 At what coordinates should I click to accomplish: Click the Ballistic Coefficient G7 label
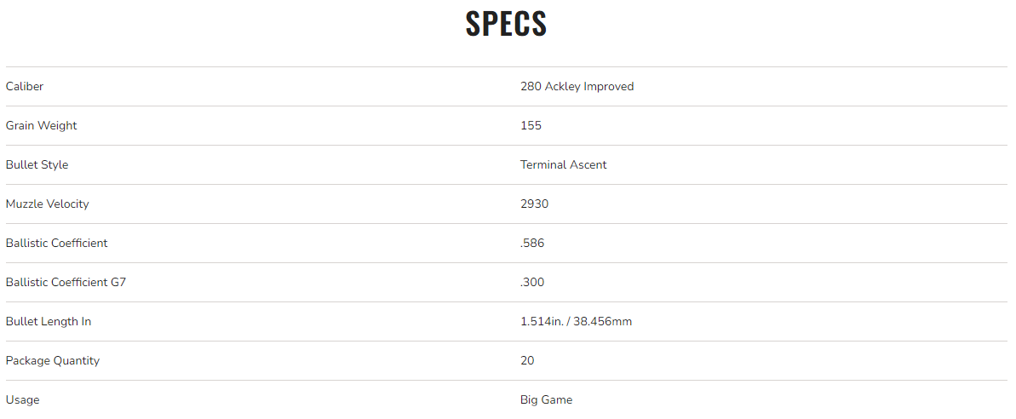pyautogui.click(x=66, y=282)
